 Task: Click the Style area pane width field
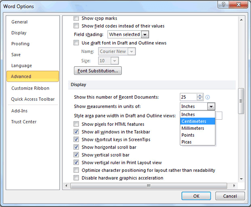click(219, 116)
